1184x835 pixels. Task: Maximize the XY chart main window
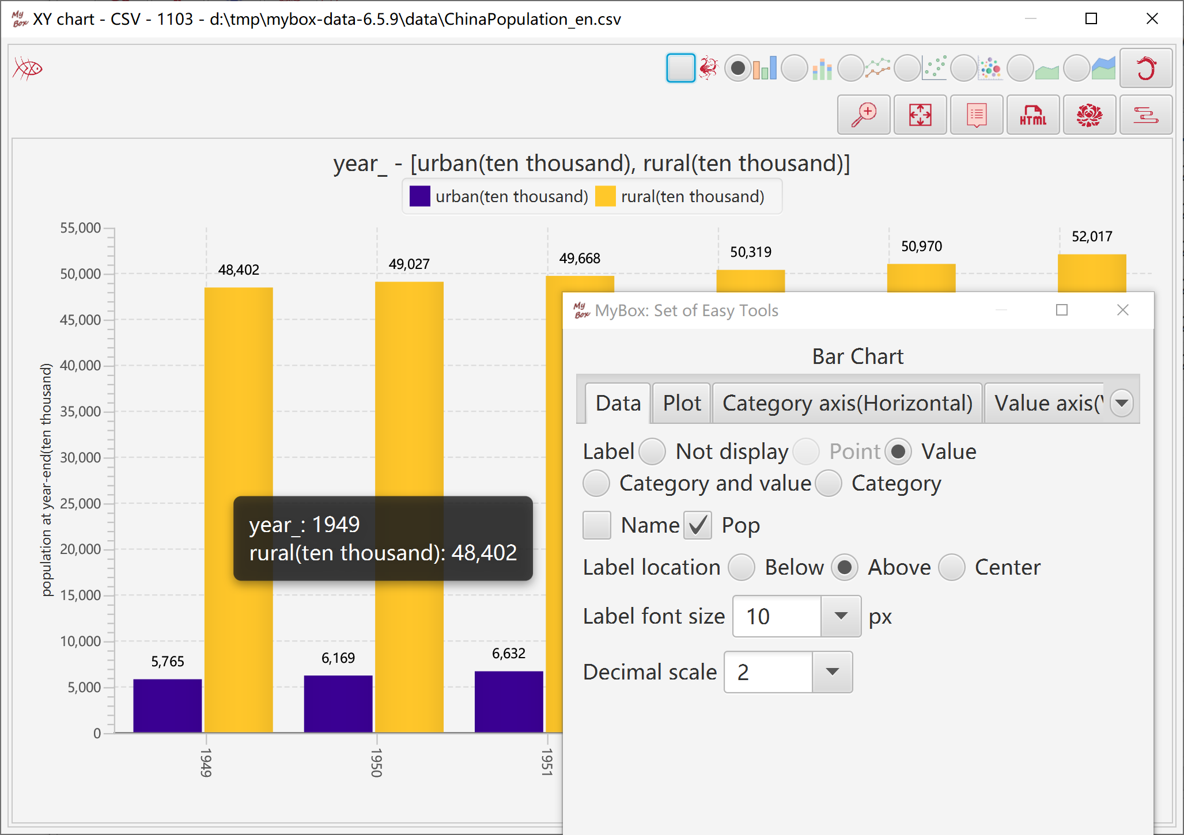coord(1091,19)
